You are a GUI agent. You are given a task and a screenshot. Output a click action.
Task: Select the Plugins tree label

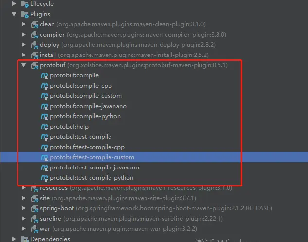tap(40, 14)
